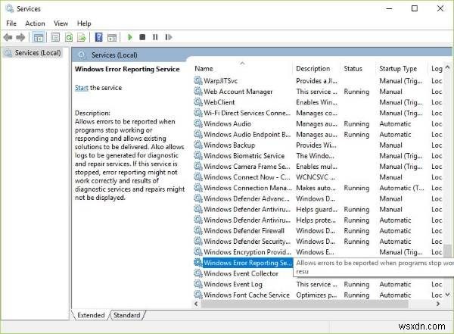Screen dimensions: 454x334
Task: Click the gear icon beside Windows Backup
Action: [x=198, y=145]
